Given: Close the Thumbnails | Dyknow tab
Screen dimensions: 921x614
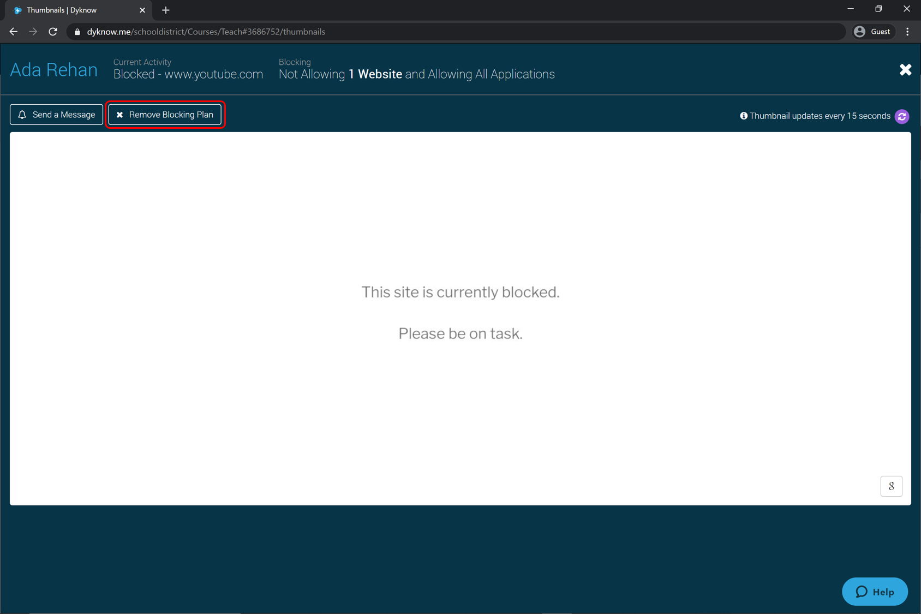Looking at the screenshot, I should pyautogui.click(x=142, y=10).
